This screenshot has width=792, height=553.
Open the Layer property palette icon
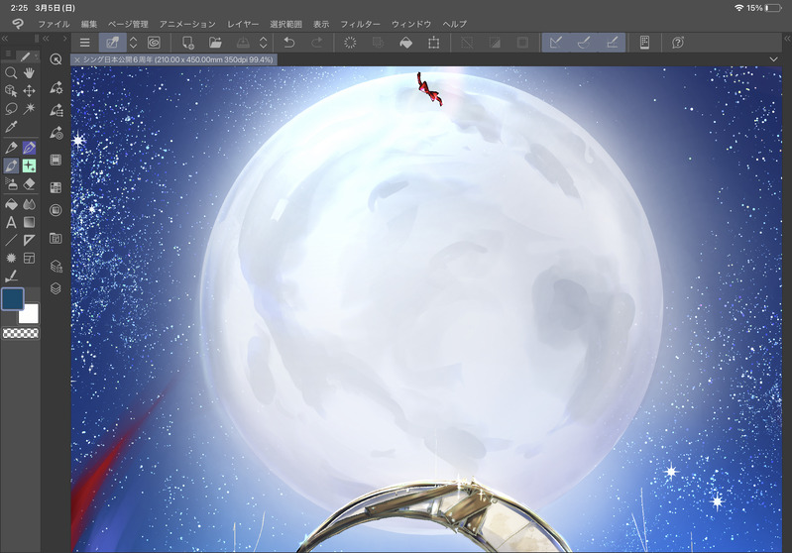point(56,266)
